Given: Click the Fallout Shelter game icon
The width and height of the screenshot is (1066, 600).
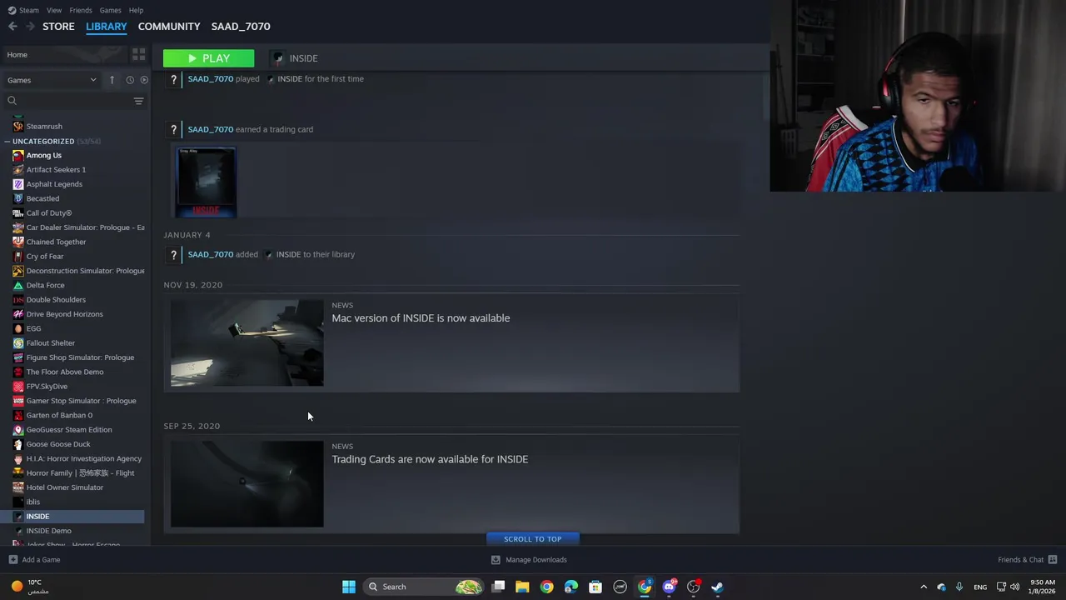Looking at the screenshot, I should coord(18,343).
